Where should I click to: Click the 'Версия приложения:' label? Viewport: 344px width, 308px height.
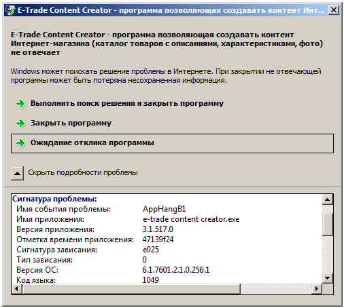click(55, 229)
